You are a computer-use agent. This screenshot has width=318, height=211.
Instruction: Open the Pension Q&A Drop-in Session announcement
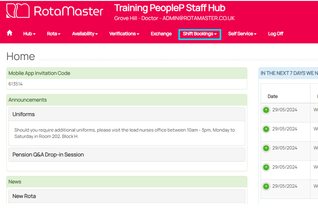pos(48,155)
